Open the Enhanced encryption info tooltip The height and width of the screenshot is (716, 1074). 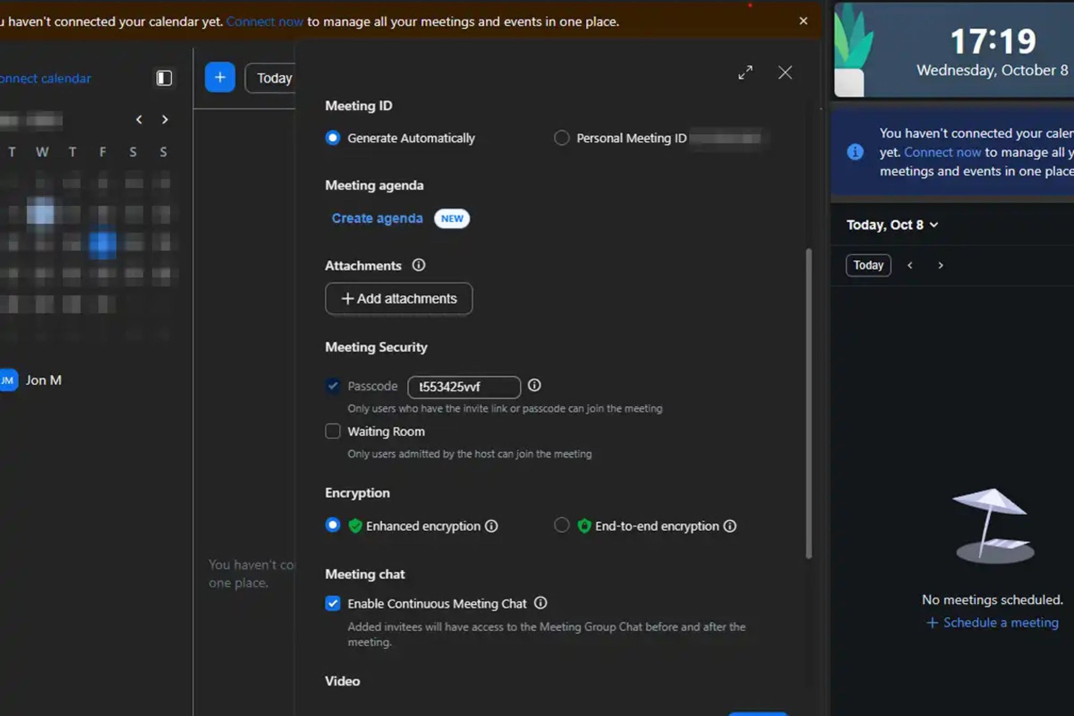[491, 526]
